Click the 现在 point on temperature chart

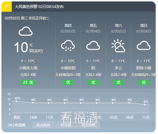pos(17,101)
